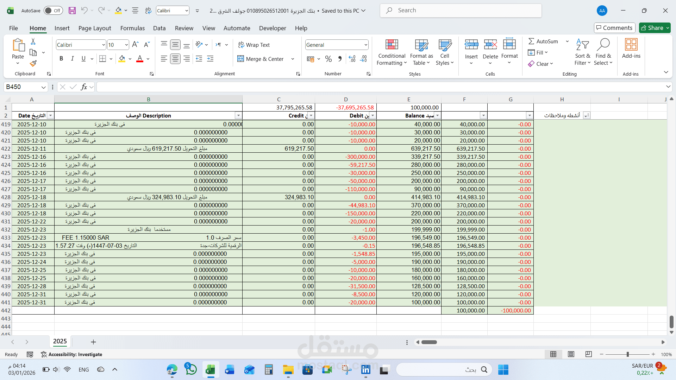Image resolution: width=676 pixels, height=380 pixels.
Task: Click the Format Painter brush icon
Action: coord(33,63)
